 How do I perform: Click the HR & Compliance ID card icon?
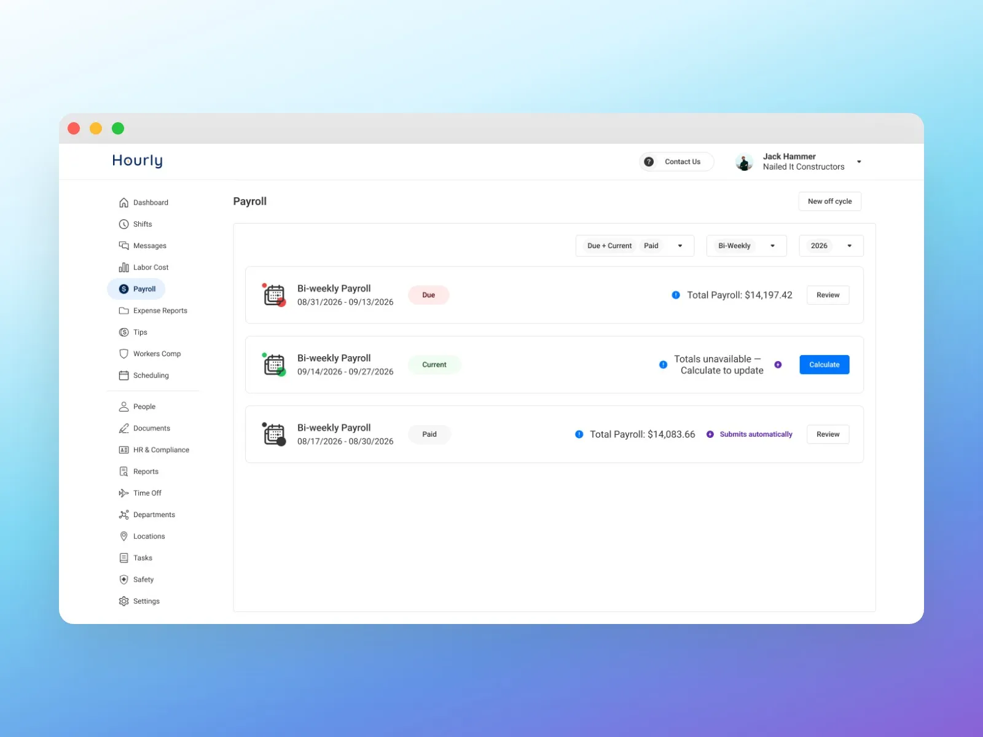[x=123, y=450]
